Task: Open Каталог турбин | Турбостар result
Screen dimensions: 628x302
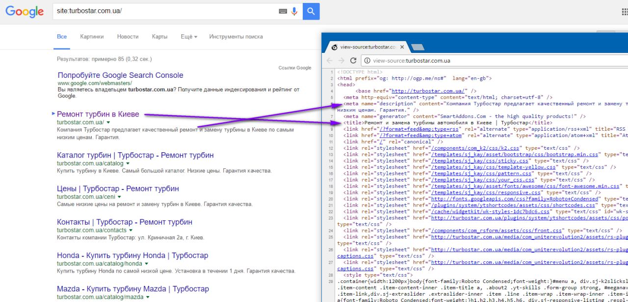Action: [135, 155]
